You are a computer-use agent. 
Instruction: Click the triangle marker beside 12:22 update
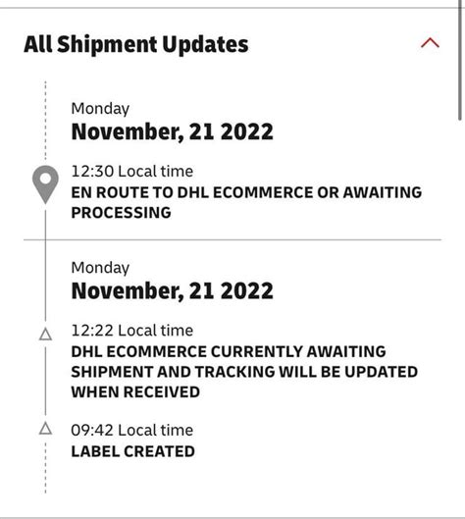pos(45,335)
